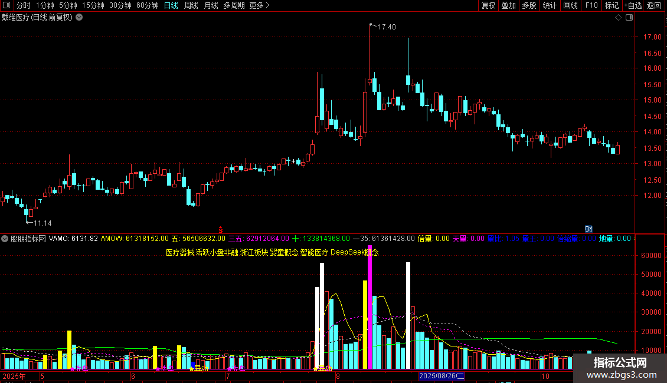
Task: Click the 17.40 high price label
Action: (x=387, y=27)
